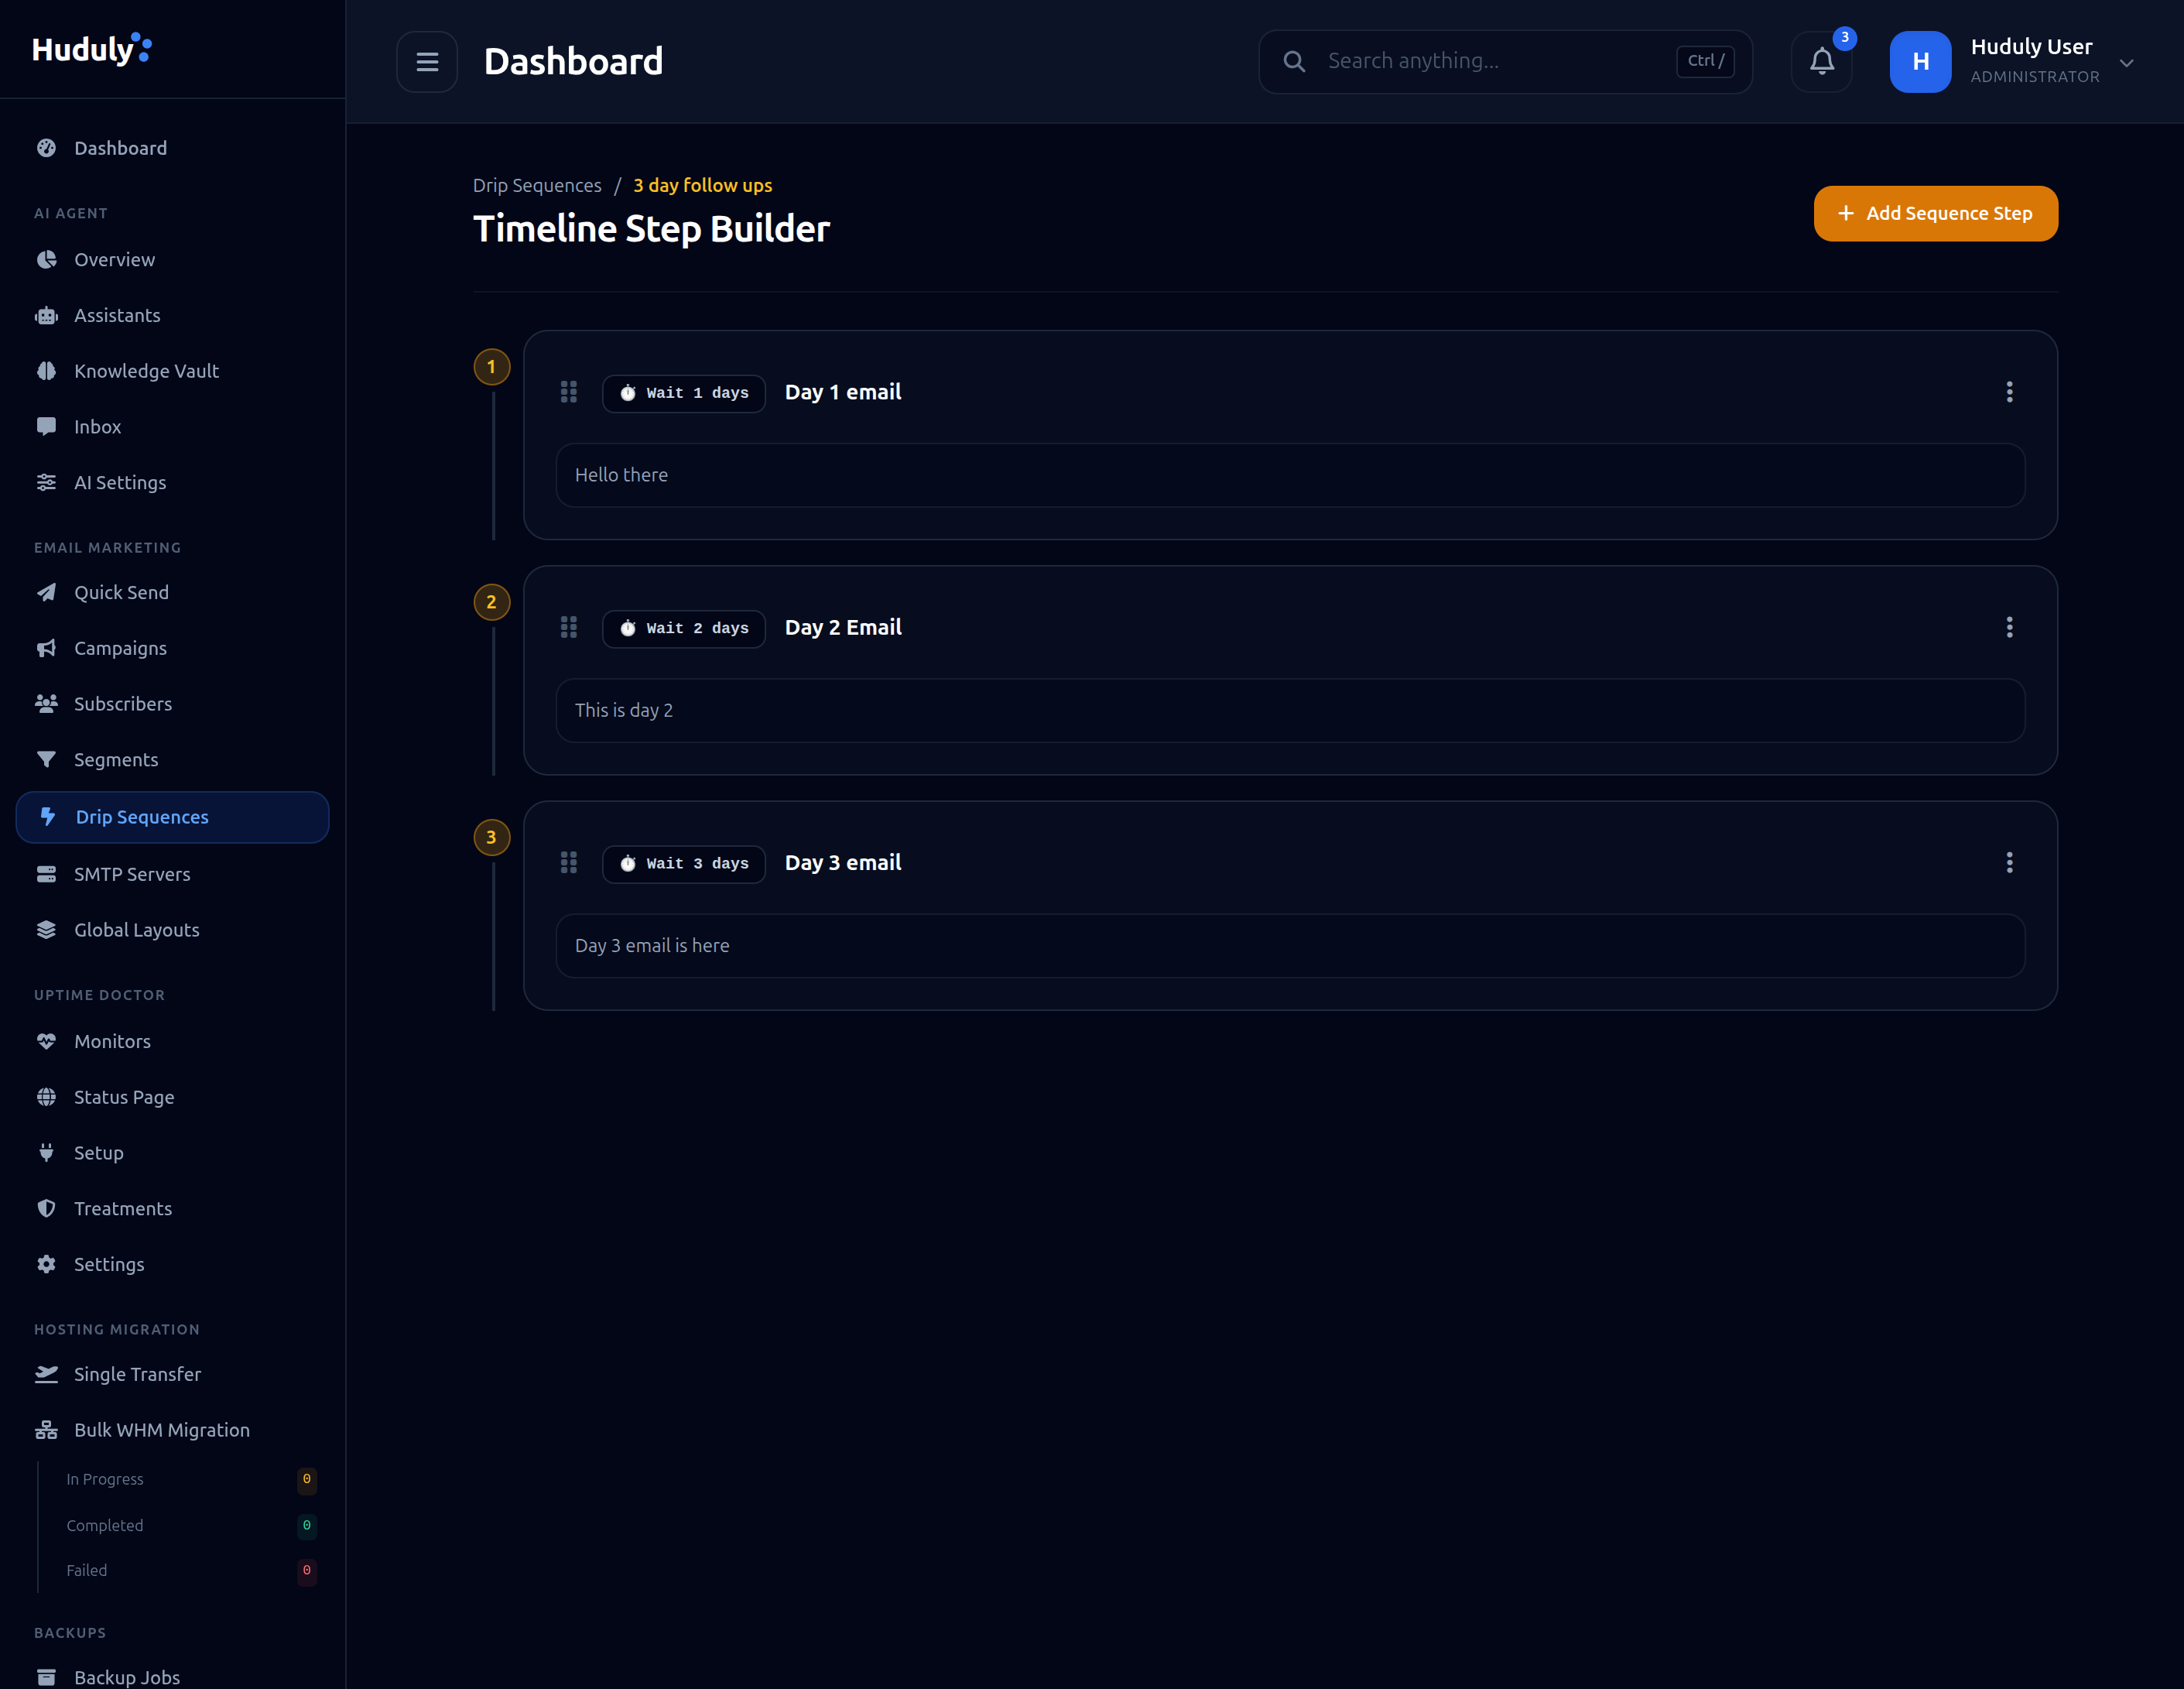
Task: Click the Drip Sequences lightning bolt icon
Action: (x=48, y=817)
